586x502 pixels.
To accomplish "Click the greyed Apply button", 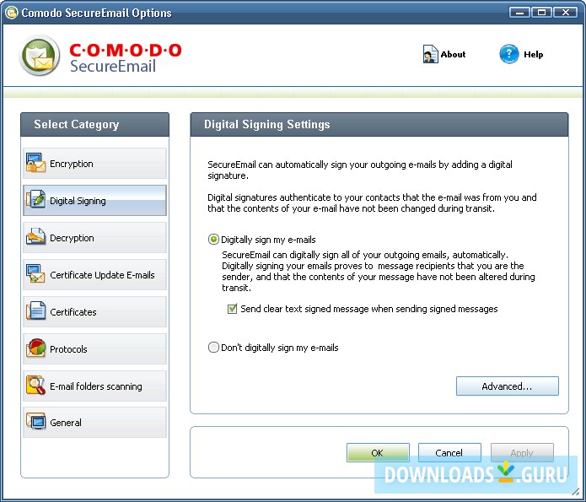I will pos(522,452).
